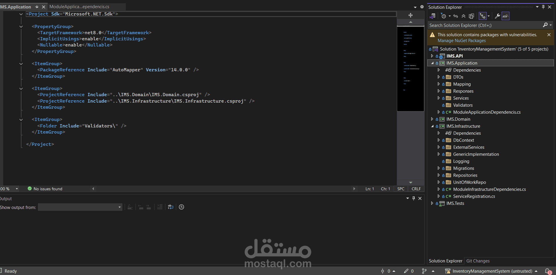Select DbContext folder

coord(464,140)
